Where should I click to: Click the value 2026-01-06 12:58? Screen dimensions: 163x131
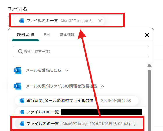coord(116,101)
